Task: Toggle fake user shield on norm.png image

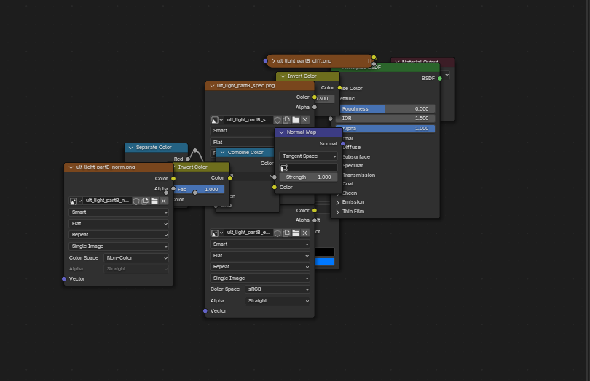Action: 136,201
